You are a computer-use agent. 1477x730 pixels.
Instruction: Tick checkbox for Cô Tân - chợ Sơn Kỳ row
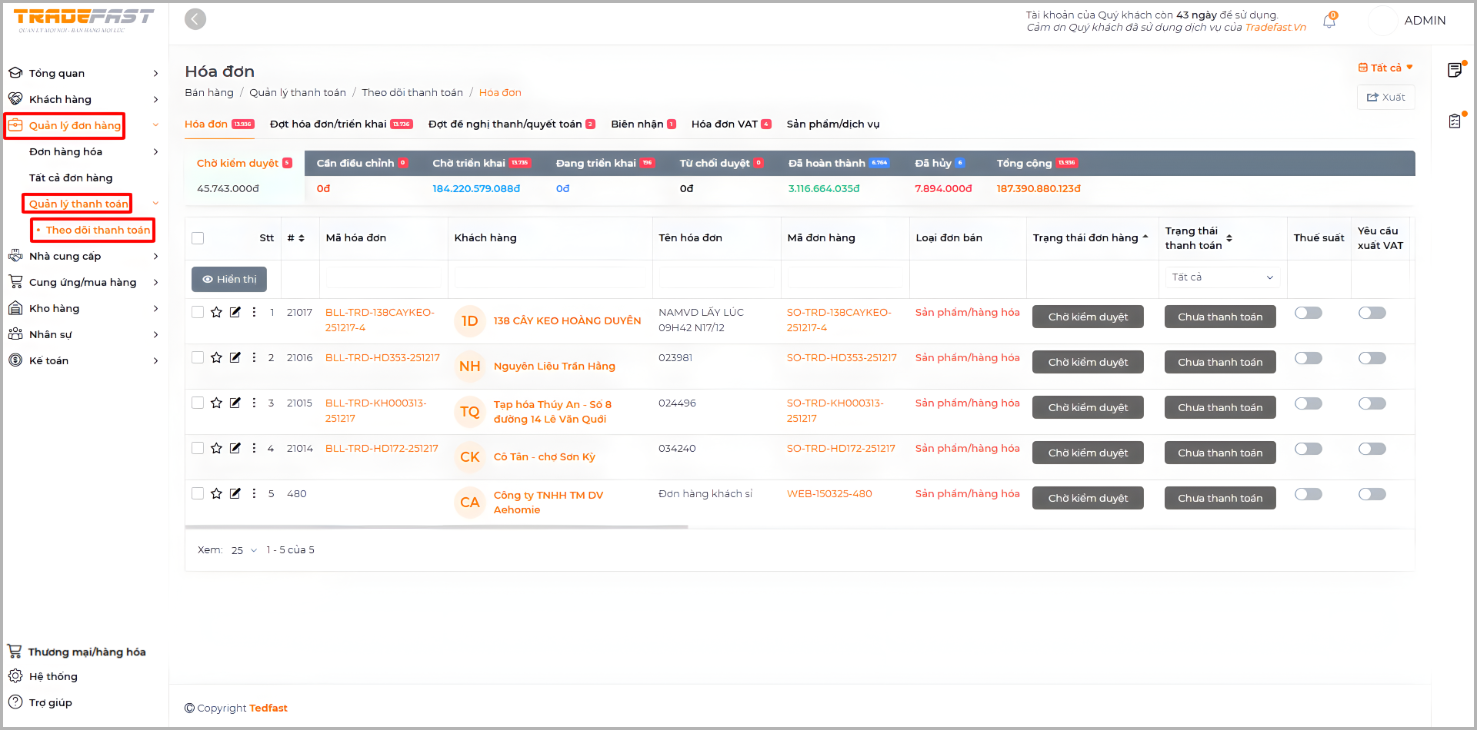click(198, 448)
